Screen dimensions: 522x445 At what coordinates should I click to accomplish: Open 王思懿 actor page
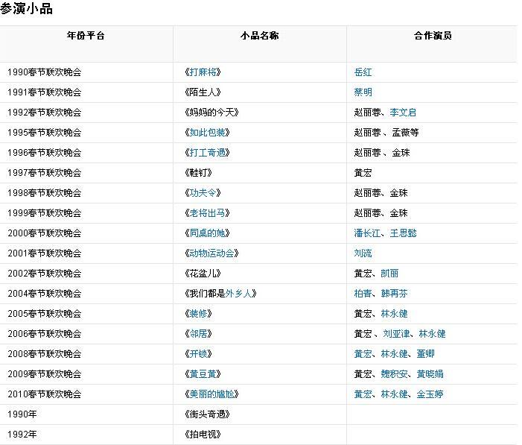click(403, 233)
